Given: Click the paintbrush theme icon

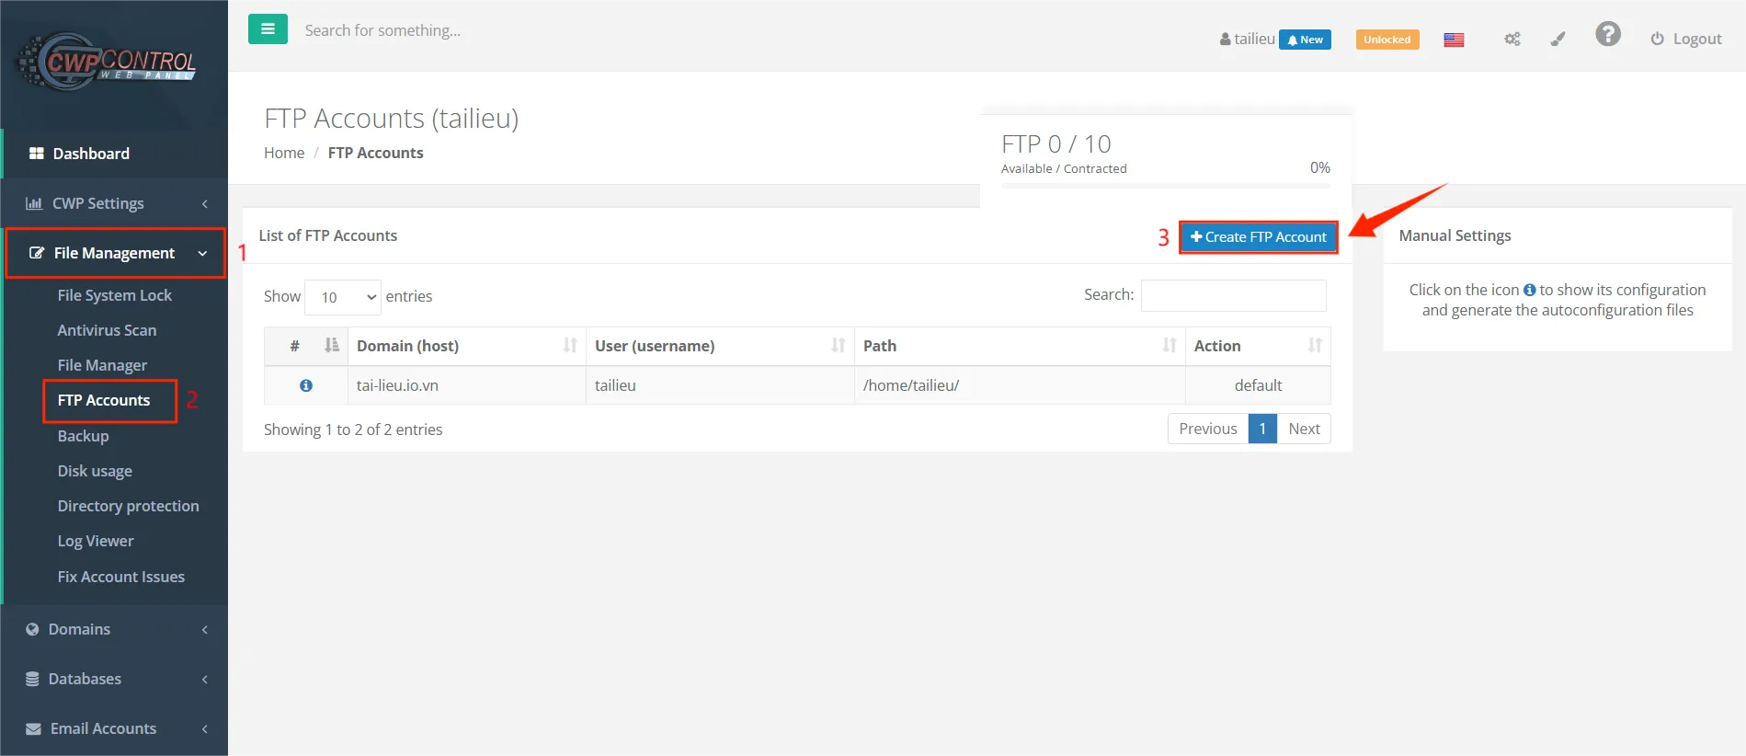Looking at the screenshot, I should coord(1558,40).
